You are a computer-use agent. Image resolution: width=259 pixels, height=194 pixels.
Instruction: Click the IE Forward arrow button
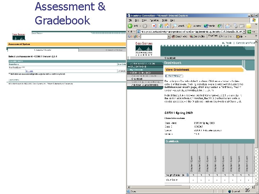(145, 26)
